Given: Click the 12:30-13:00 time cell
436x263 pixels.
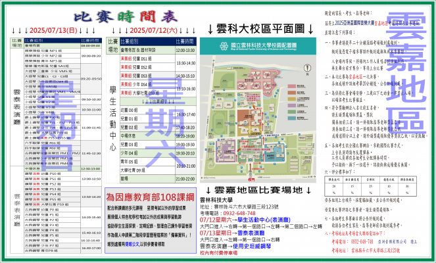Looking at the screenshot, I should [91, 169].
